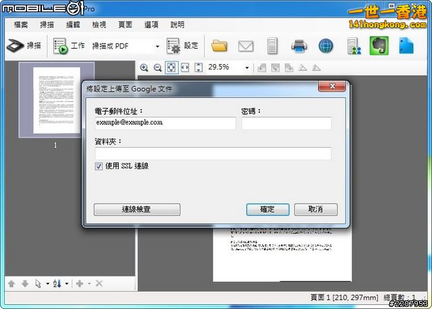Screen dimensions: 432x309
Task: Toggle the 使用 SSL 連線 checkbox
Action: click(x=99, y=166)
